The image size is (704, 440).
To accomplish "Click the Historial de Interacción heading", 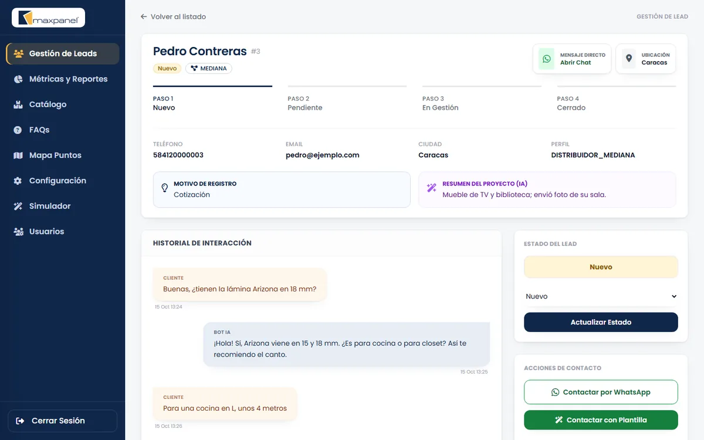I will (202, 243).
